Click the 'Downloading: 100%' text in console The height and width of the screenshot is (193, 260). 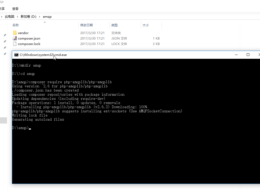coord(129,107)
